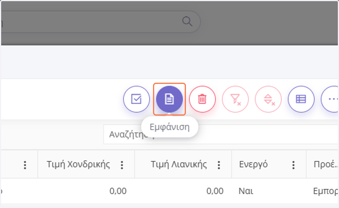This screenshot has width=339, height=208.
Task: Click in the Αναζήτηση search field
Action: point(221,134)
